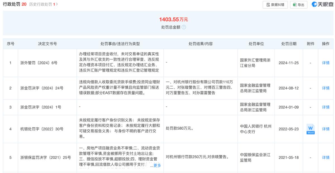Select document number 浙外管罚〔2024〕6号
The height and width of the screenshot is (173, 335).
click(x=39, y=63)
